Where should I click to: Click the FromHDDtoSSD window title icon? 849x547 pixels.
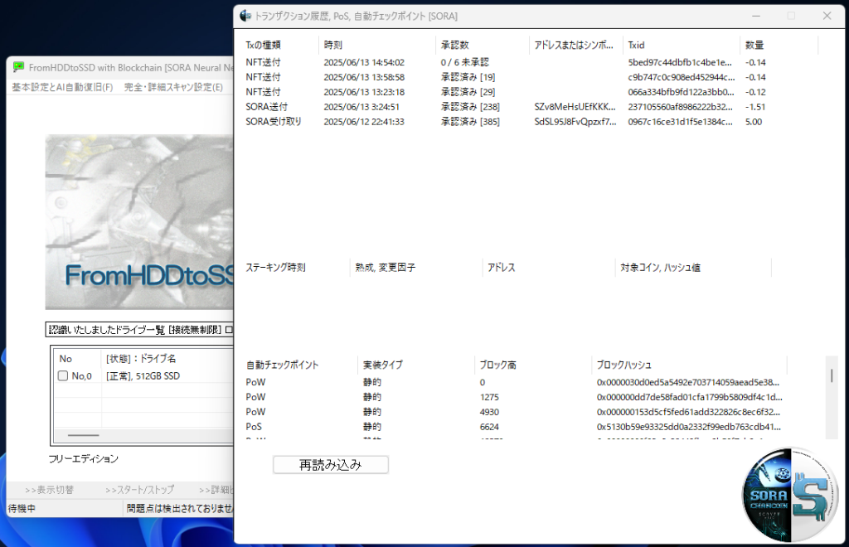19,67
